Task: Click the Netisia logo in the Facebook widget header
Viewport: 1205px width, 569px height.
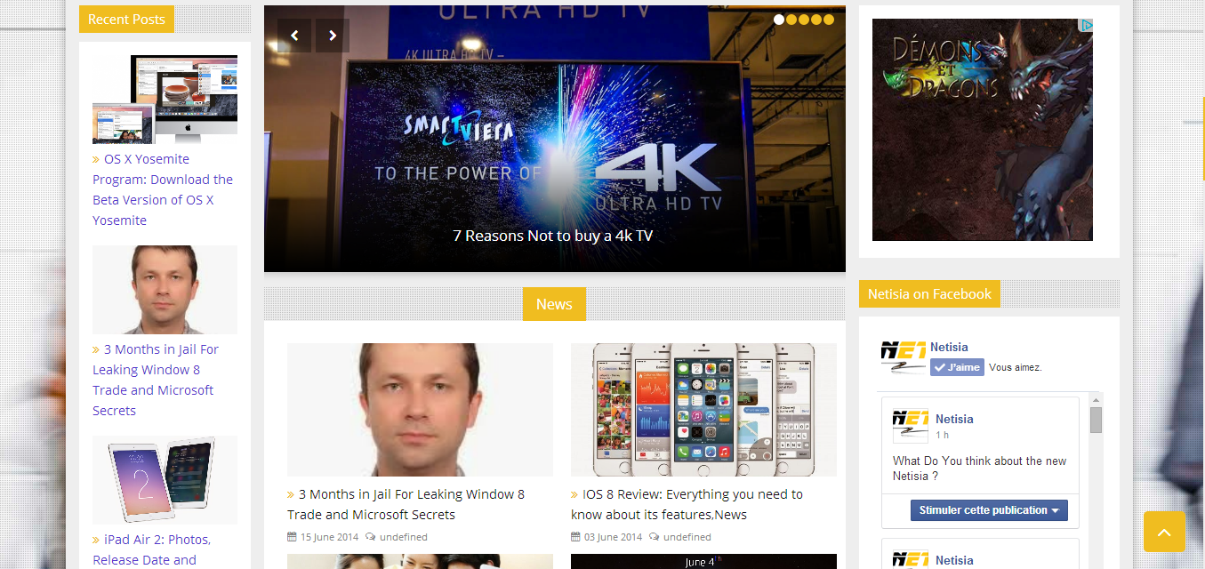Action: click(904, 357)
